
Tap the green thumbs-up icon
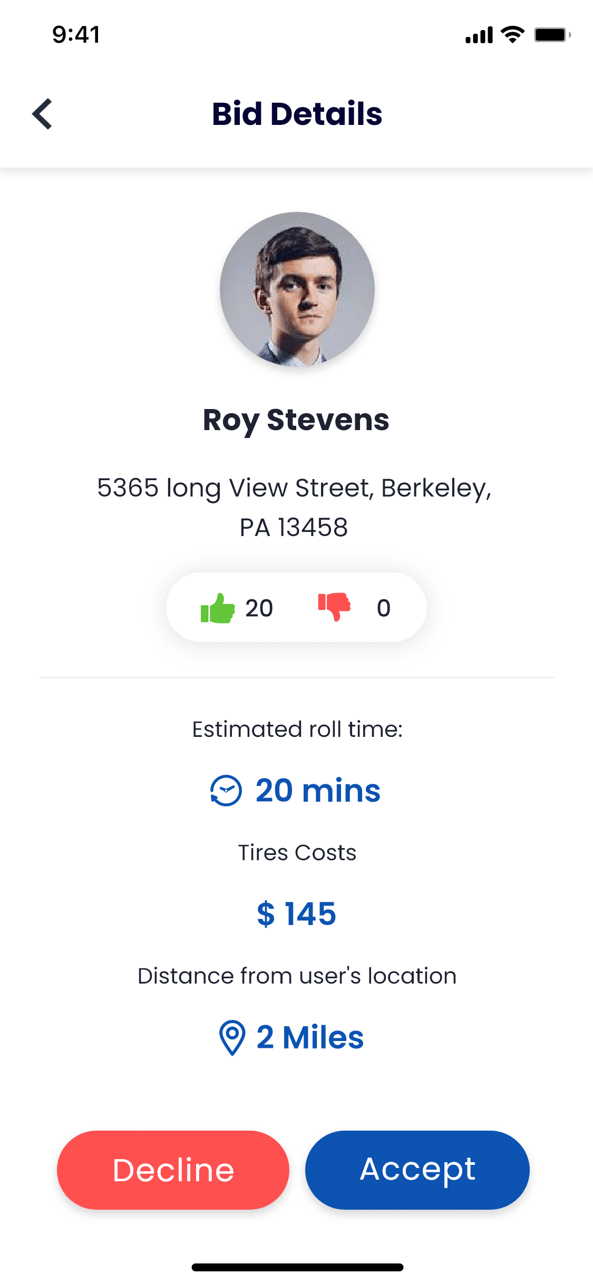218,608
